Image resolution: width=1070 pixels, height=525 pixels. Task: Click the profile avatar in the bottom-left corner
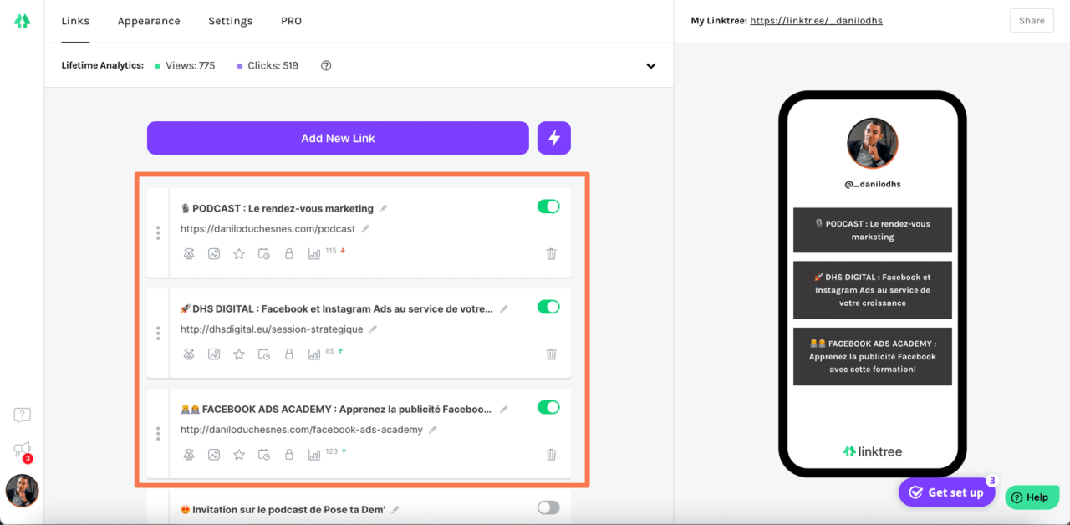point(22,491)
